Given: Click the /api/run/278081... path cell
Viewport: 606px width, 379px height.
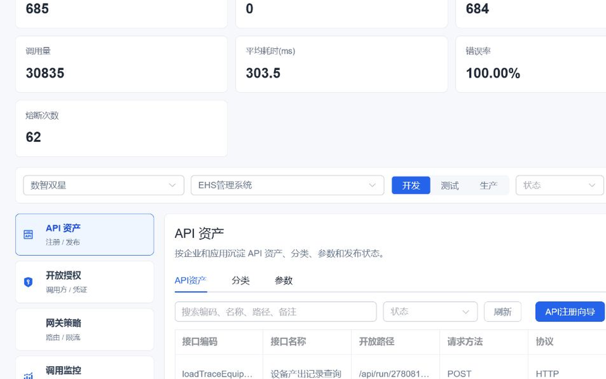Looking at the screenshot, I should pyautogui.click(x=396, y=367).
